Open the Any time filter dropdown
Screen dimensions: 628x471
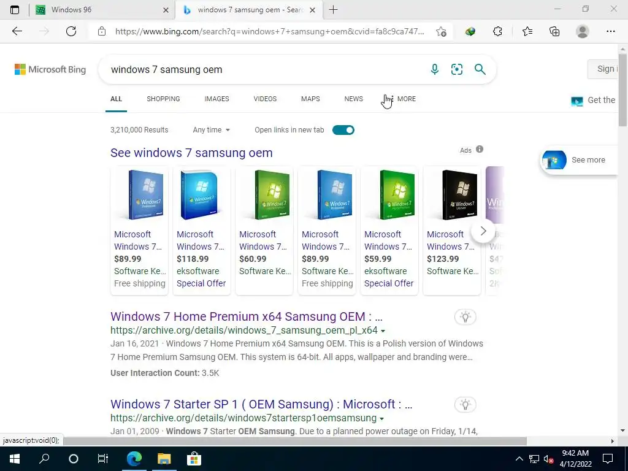[x=211, y=130]
